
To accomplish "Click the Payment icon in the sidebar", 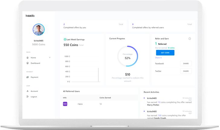I will pos(27,77).
